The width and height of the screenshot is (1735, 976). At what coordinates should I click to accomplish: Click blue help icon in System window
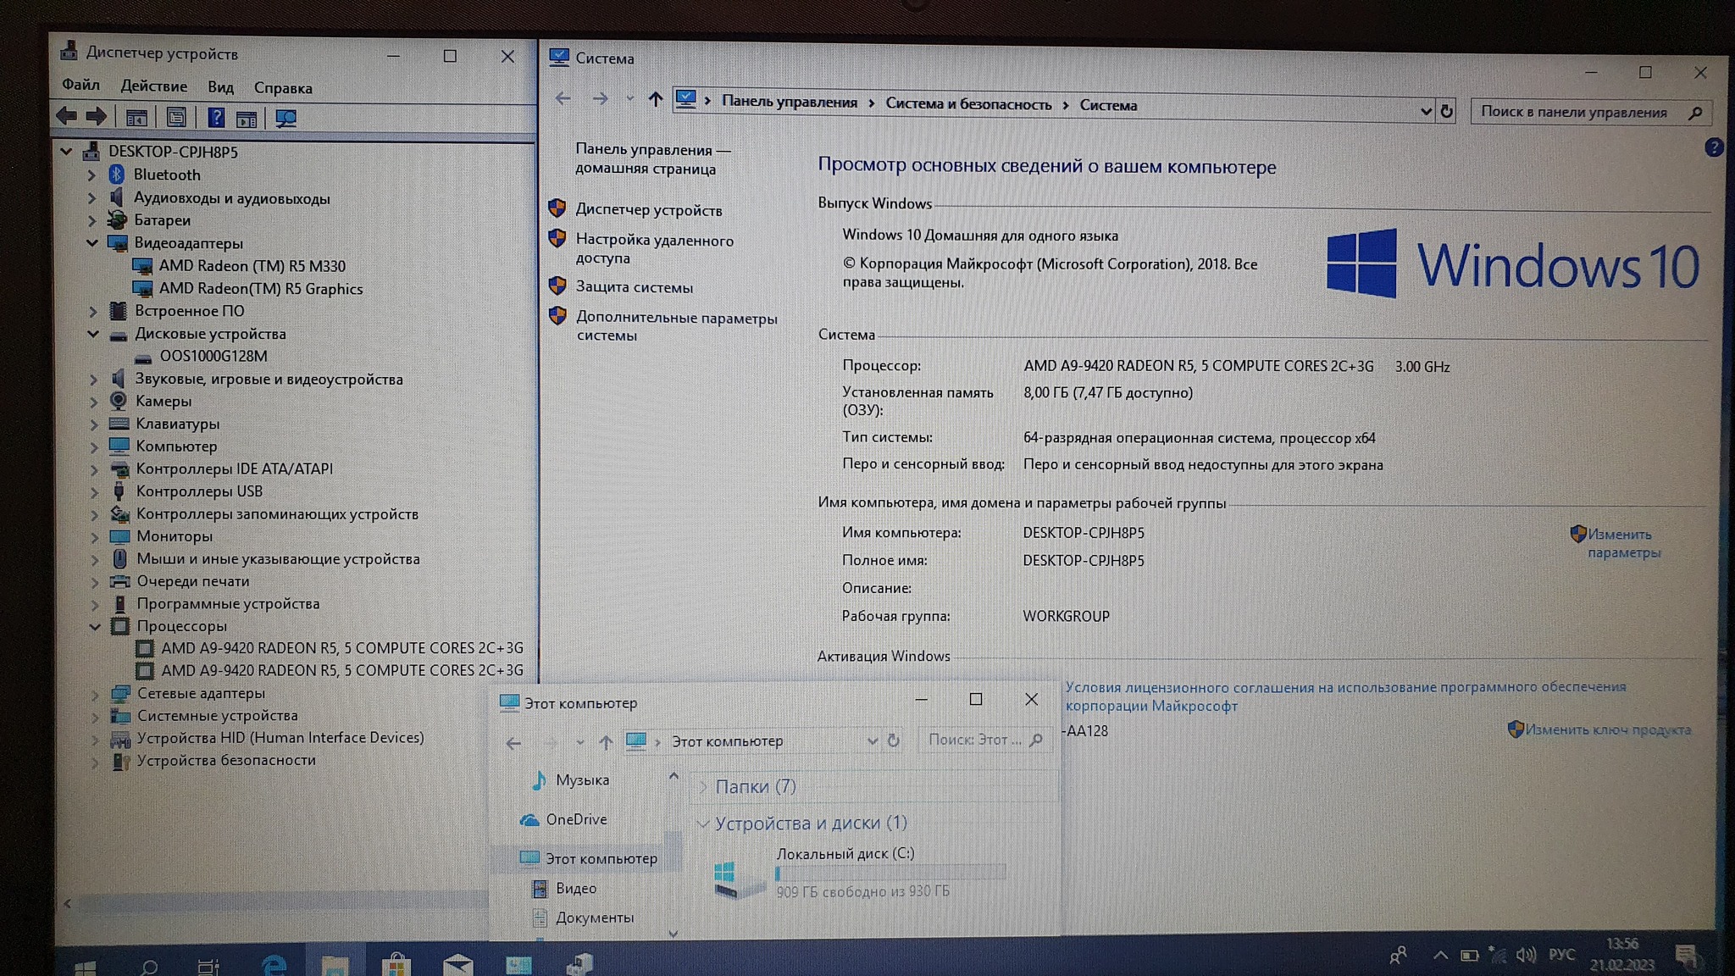pyautogui.click(x=1713, y=147)
